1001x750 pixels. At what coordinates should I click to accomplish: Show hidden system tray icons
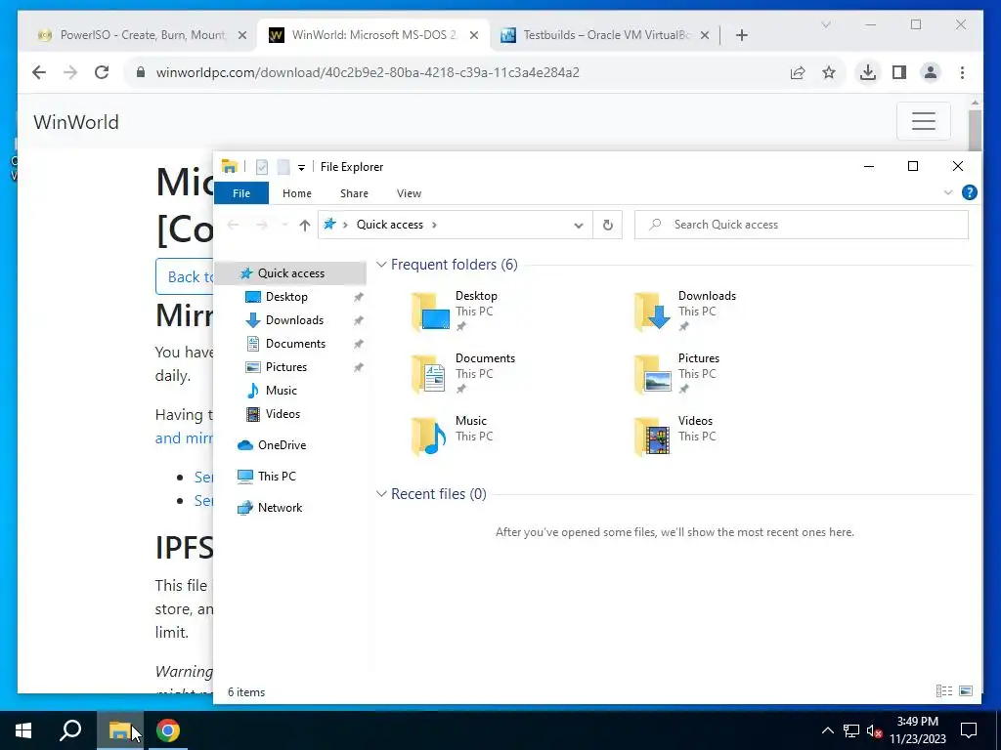[x=827, y=730]
